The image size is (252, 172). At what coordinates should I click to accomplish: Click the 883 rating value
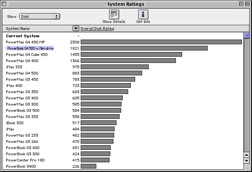(76, 73)
